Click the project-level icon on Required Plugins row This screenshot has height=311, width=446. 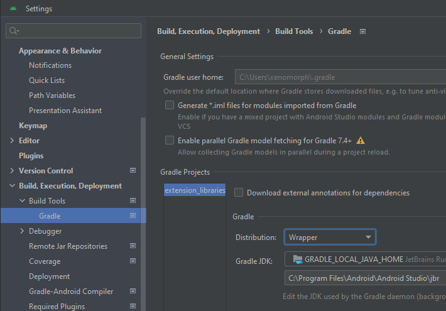[133, 306]
